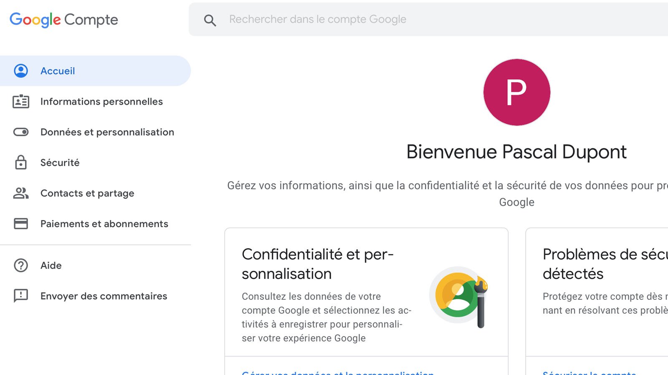
Task: Open the Problèmes de sécurité détectés card
Action: 605,292
